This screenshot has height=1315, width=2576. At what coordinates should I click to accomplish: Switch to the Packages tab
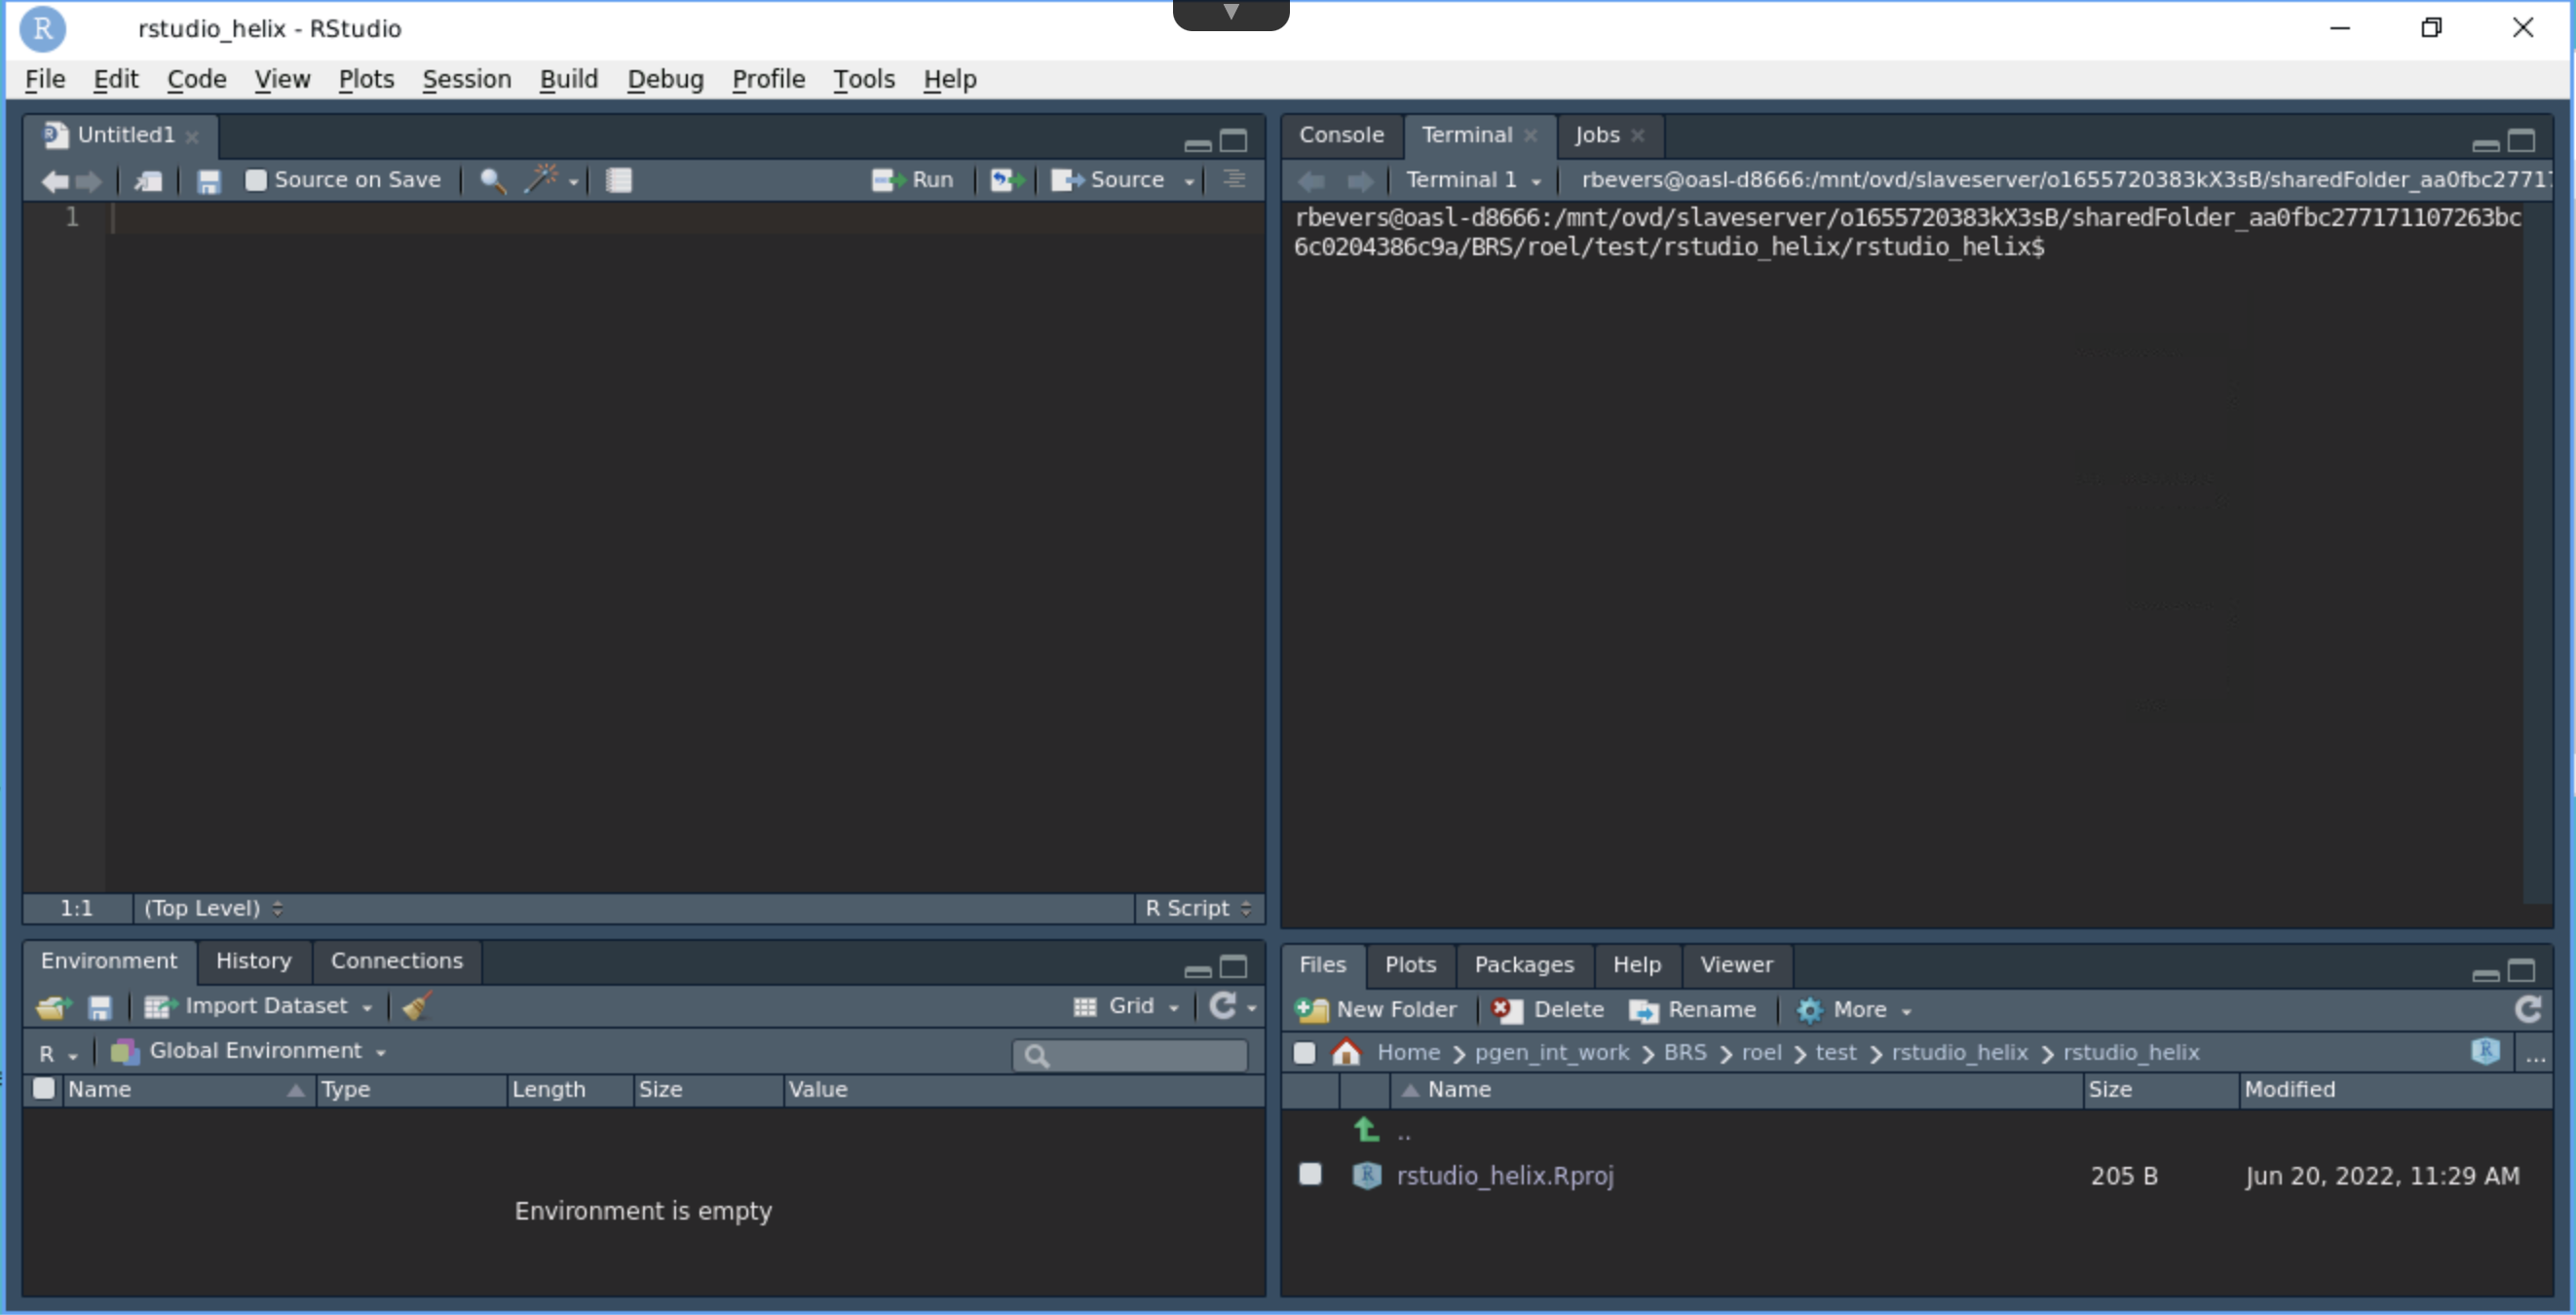click(1523, 964)
